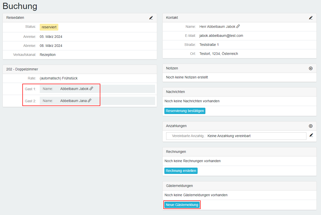Click the Anreise date 05. März 2024

(51, 37)
